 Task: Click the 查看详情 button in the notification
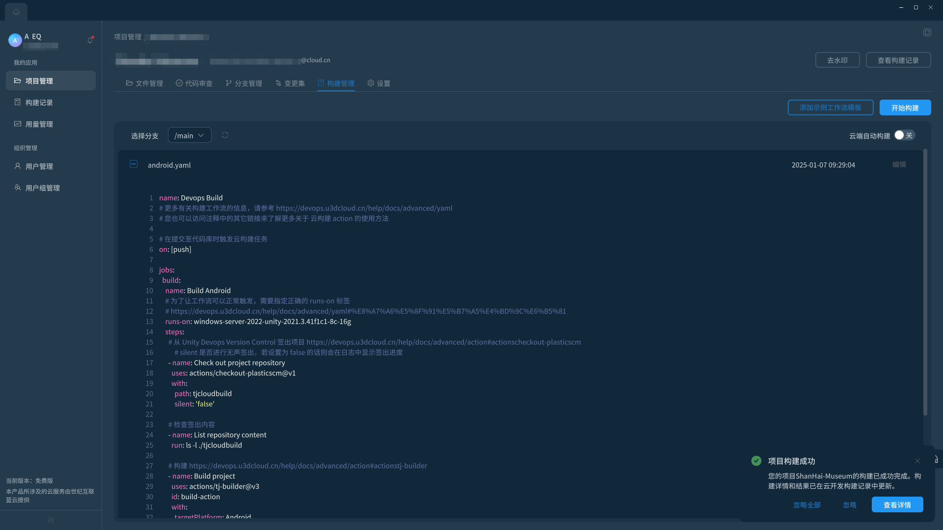(897, 504)
